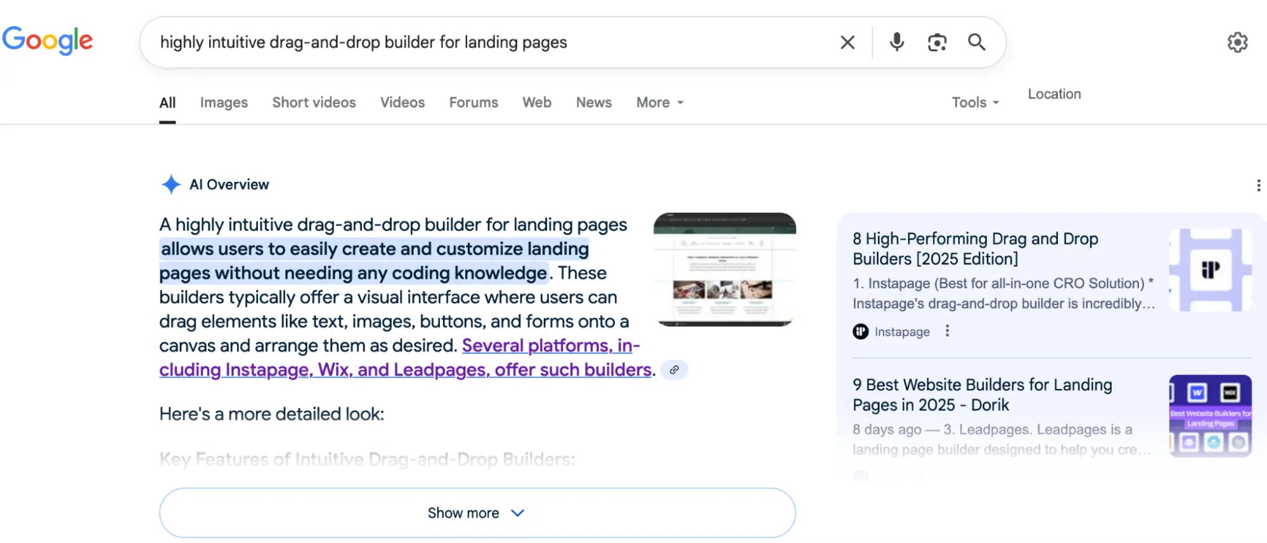Click the Google logo
Viewport: 1267px width, 543px height.
pyautogui.click(x=48, y=41)
